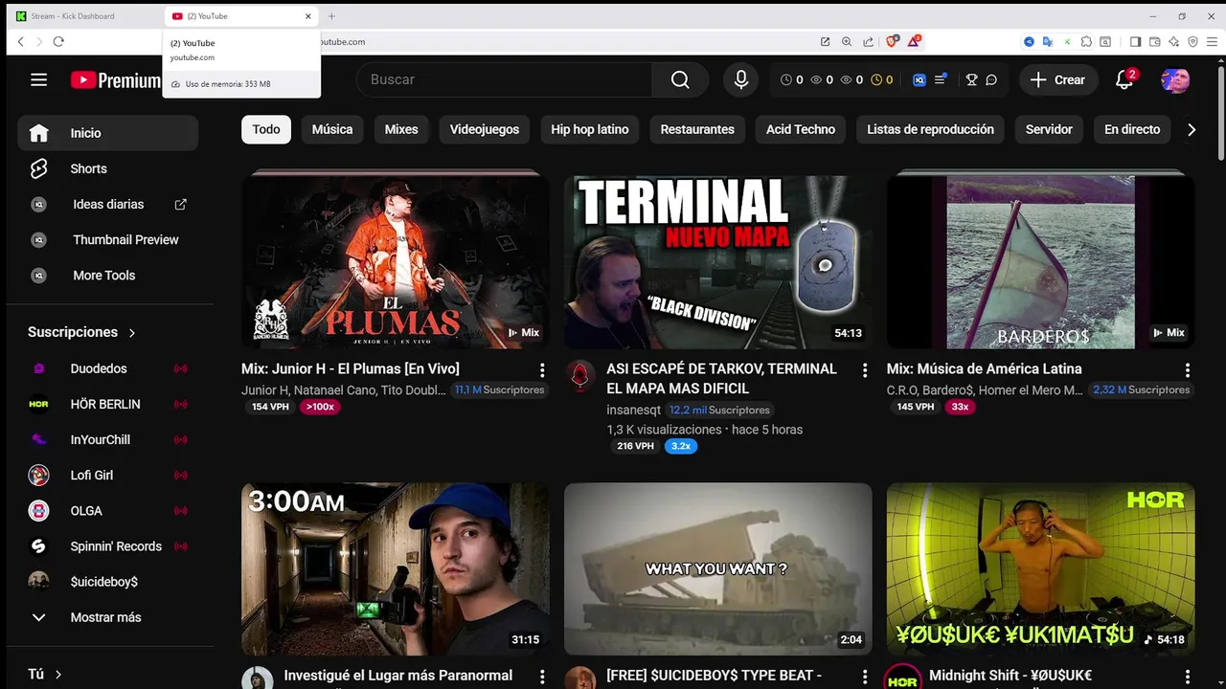Image resolution: width=1226 pixels, height=689 pixels.
Task: Open options for Midnight Shift video
Action: point(1188,677)
